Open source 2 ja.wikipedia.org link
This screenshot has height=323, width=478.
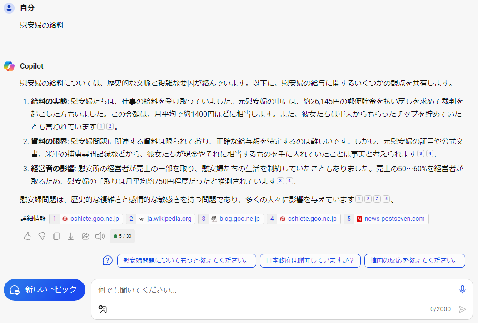[x=160, y=219]
